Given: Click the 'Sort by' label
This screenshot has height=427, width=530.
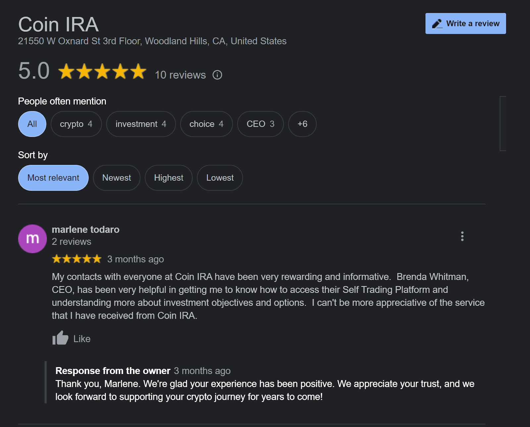Looking at the screenshot, I should pyautogui.click(x=33, y=155).
